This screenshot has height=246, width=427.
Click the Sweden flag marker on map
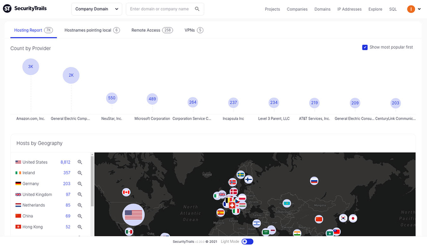pyautogui.click(x=240, y=175)
